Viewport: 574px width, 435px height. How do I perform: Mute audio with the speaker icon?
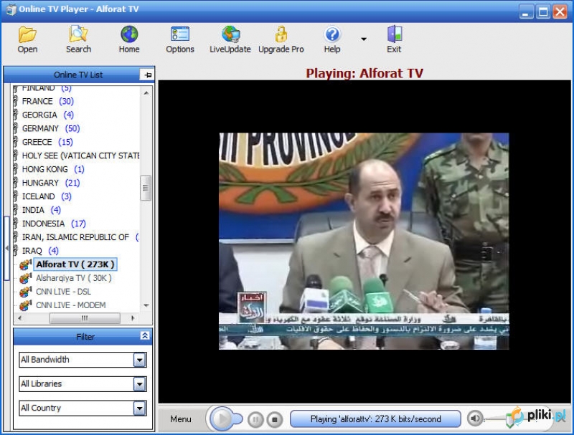click(475, 419)
